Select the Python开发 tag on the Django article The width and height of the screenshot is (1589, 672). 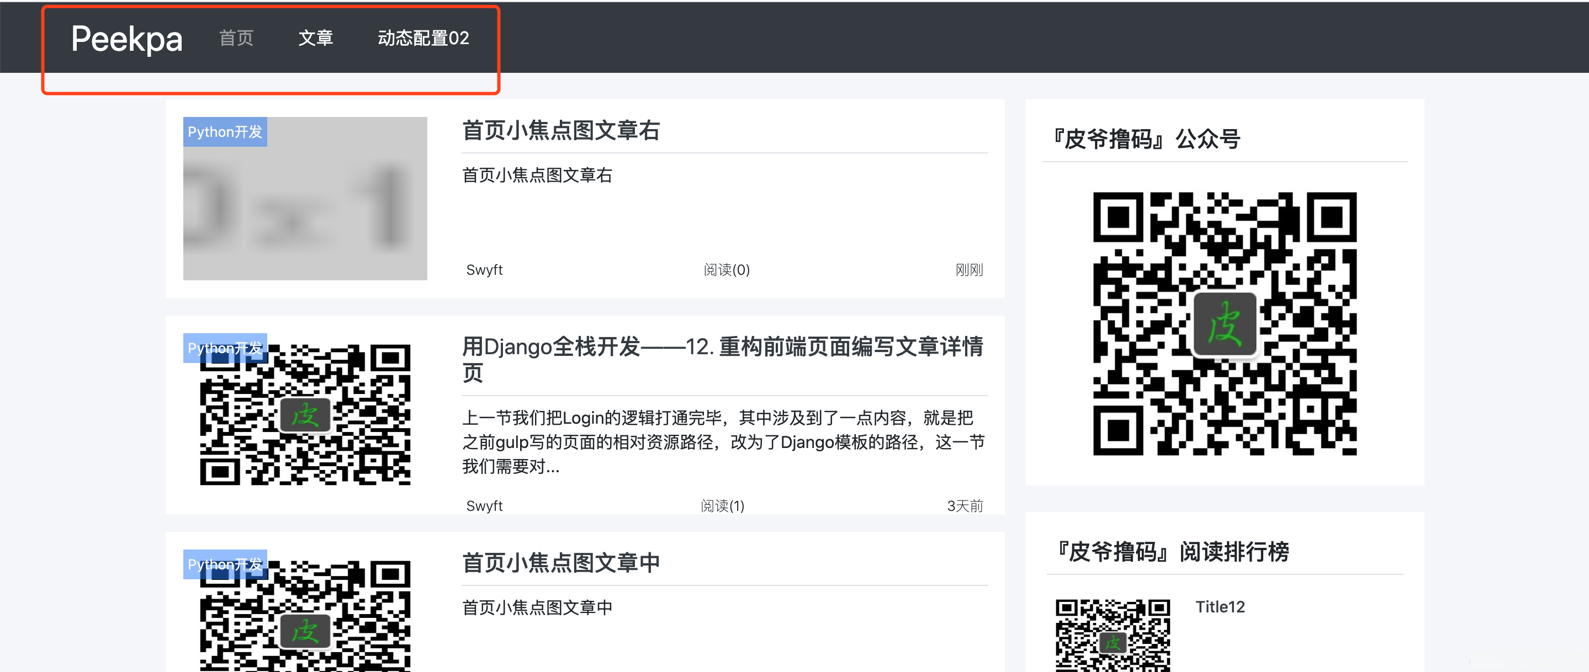[x=225, y=348]
